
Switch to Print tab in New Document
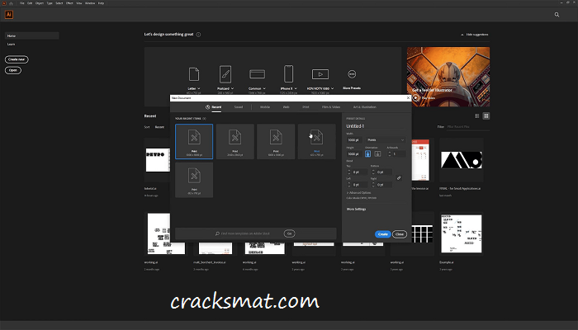pyautogui.click(x=306, y=107)
